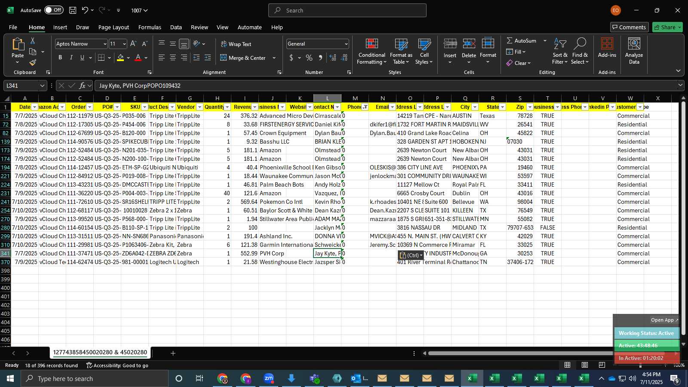Click Wrap Text button

point(236,44)
